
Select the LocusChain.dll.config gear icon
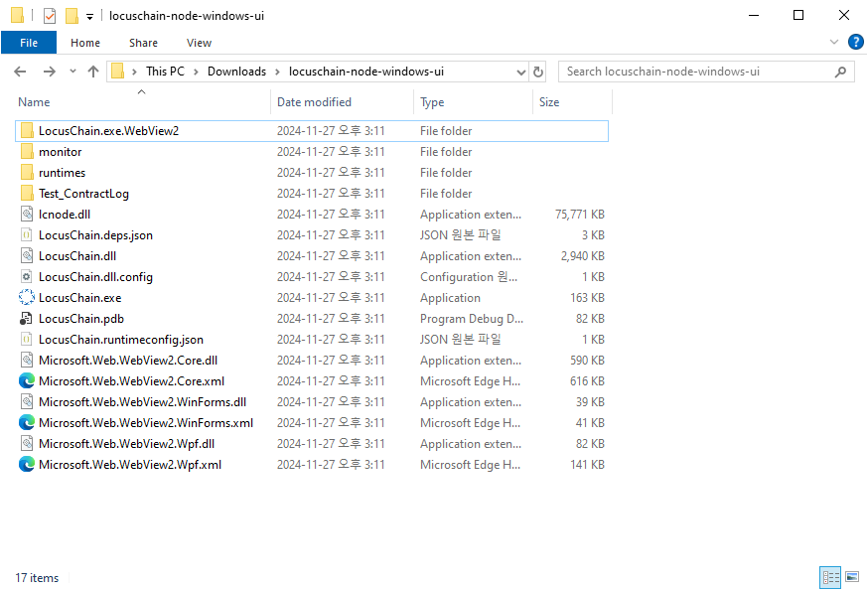27,277
